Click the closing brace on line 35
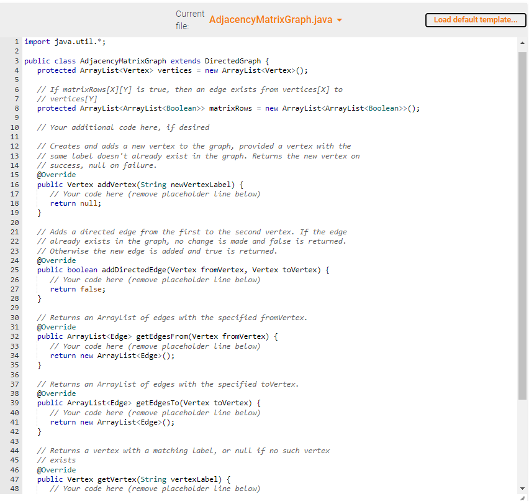This screenshot has width=529, height=501. [39, 365]
